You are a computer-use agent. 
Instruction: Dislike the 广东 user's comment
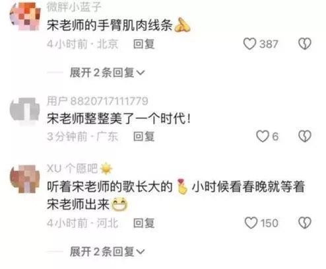pos(305,136)
